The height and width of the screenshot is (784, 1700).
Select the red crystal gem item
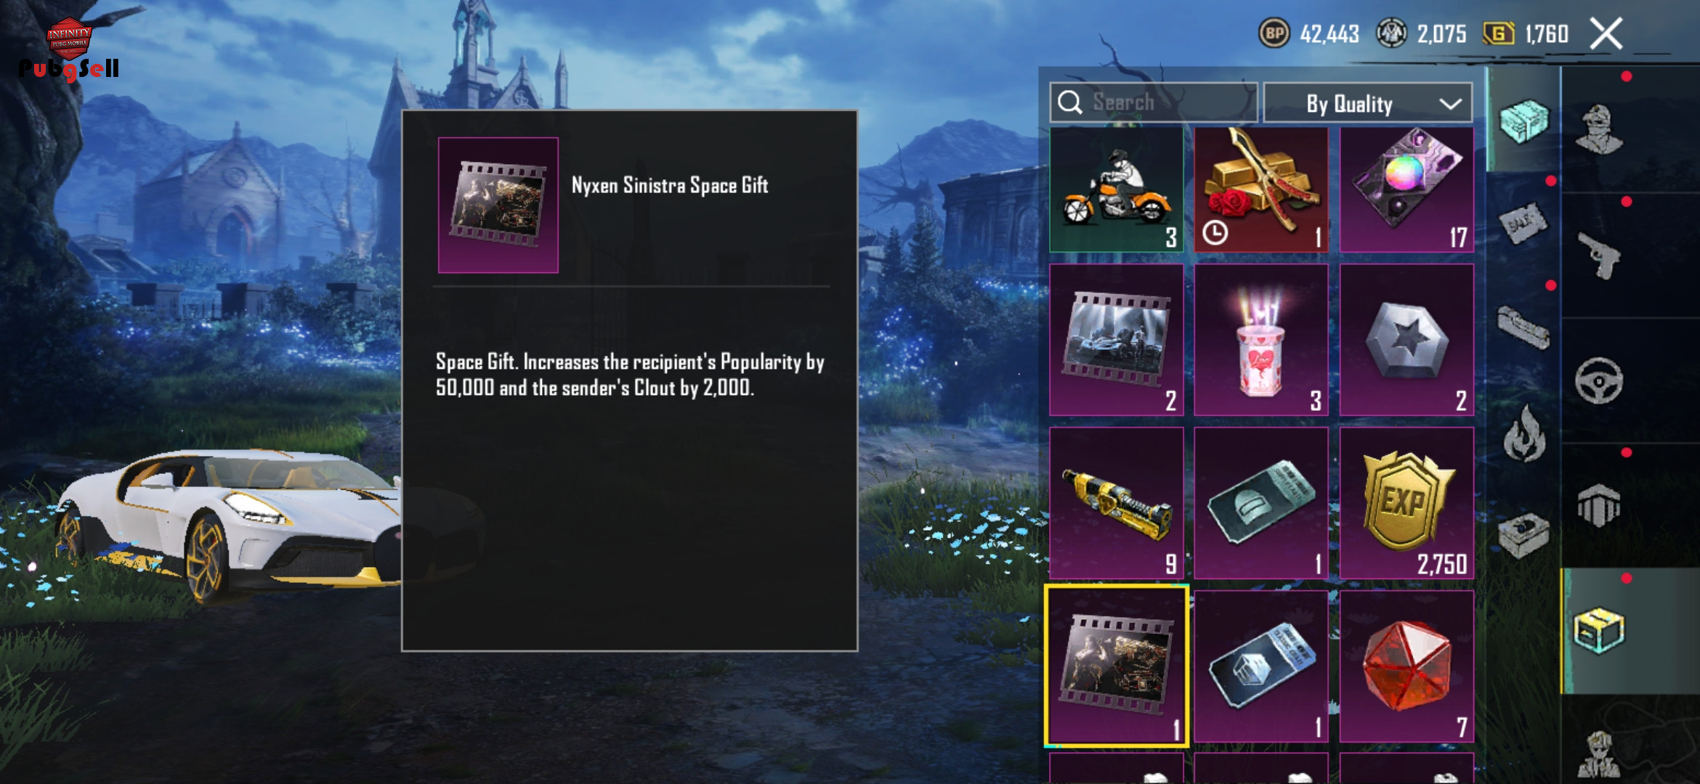[x=1406, y=666]
